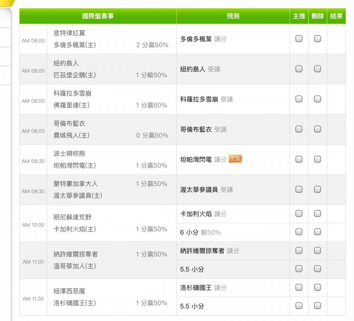Check 刪除 for 渥太華參議員 受讓

pos(317,189)
